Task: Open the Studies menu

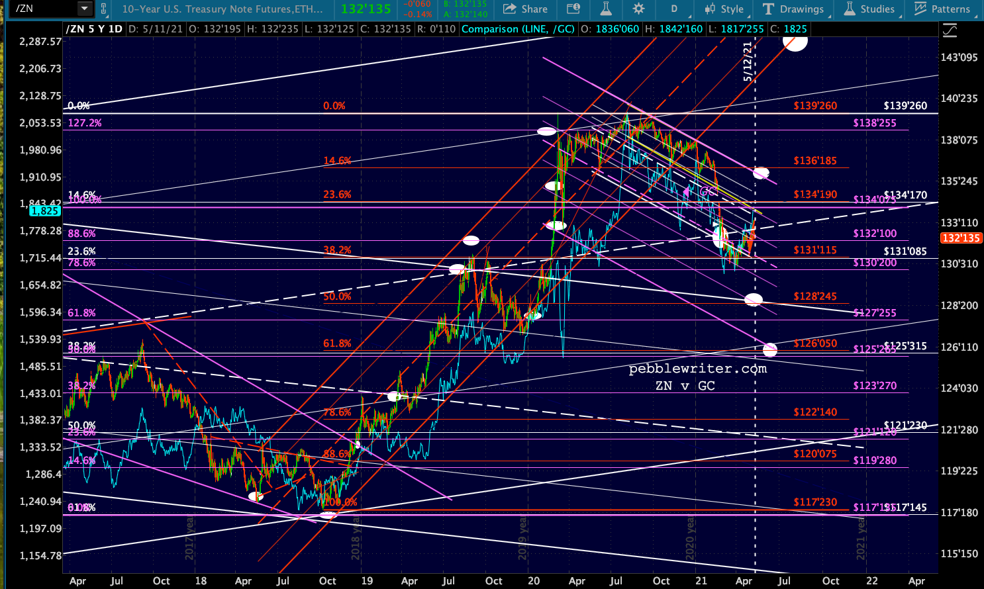Action: [x=869, y=9]
